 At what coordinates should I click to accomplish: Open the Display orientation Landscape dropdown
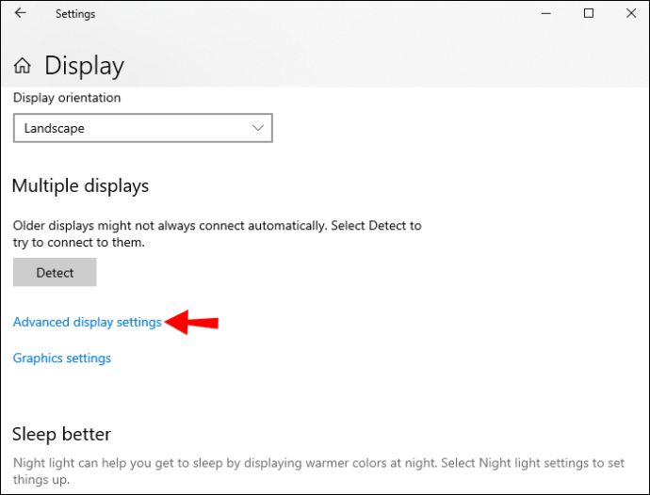coord(142,128)
